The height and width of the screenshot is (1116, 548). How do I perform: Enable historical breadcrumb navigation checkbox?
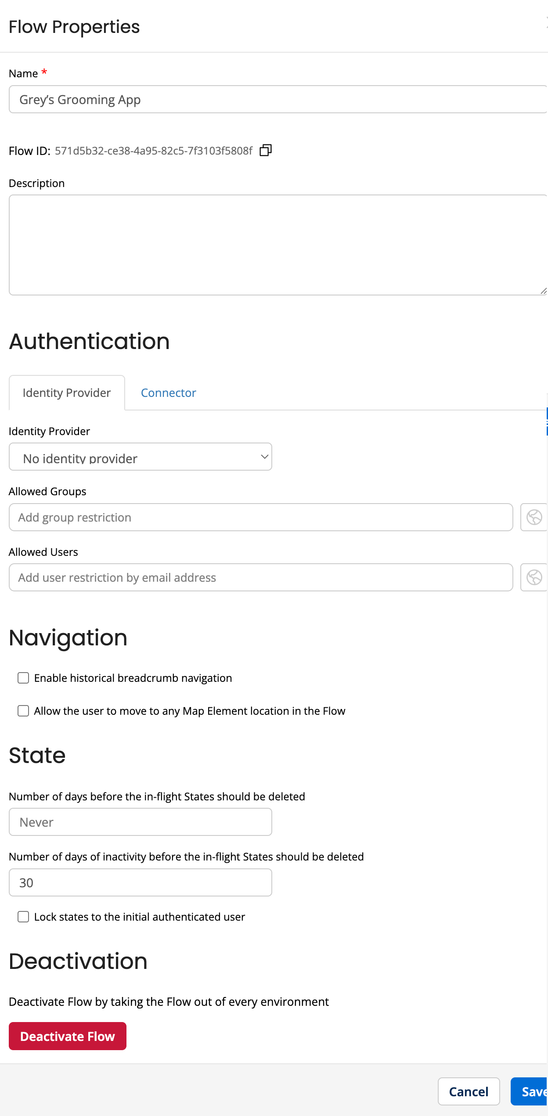(23, 678)
